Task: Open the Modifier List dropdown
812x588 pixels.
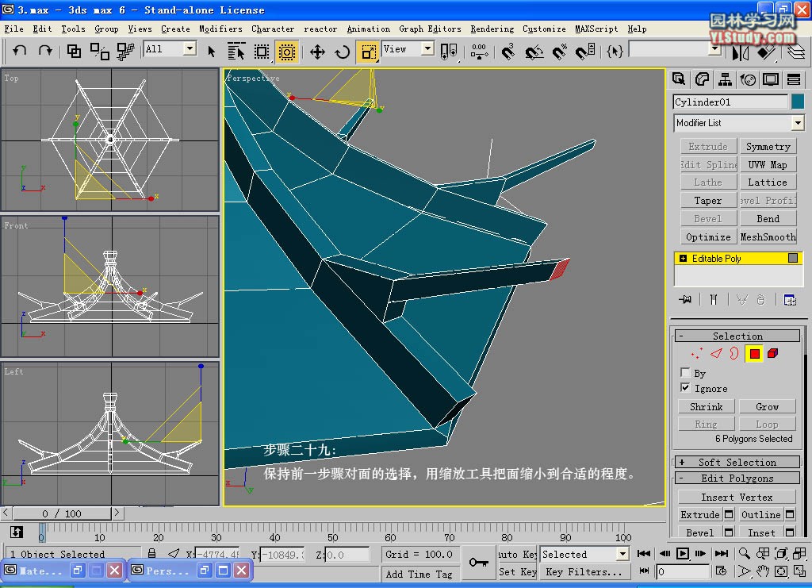Action: click(x=798, y=123)
